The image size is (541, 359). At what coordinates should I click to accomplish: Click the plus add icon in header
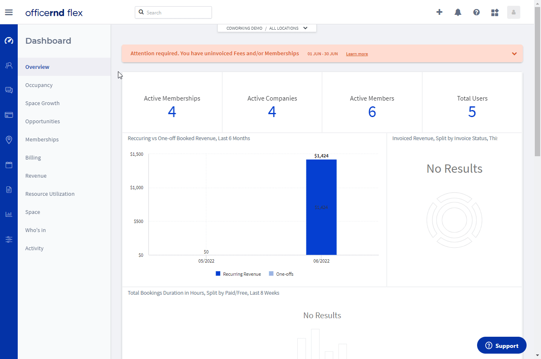point(439,12)
